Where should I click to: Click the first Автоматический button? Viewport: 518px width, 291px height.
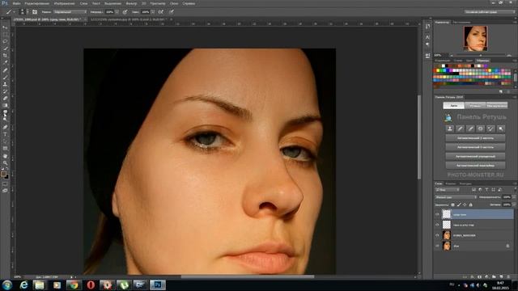click(475, 138)
